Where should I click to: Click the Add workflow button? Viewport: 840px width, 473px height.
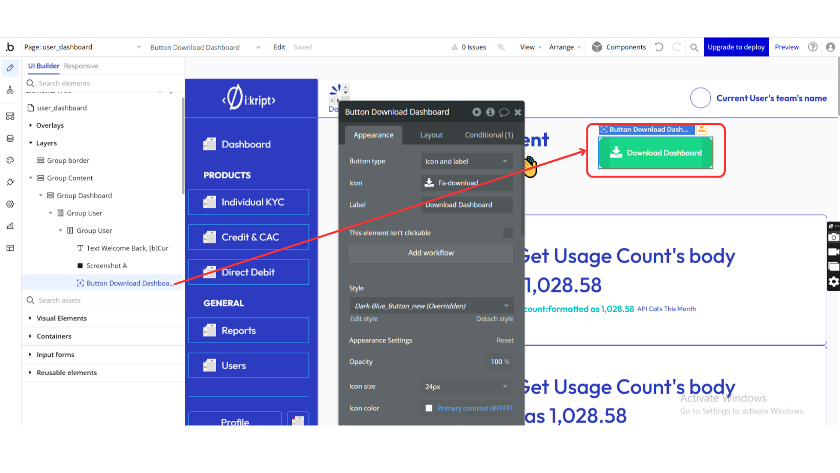[x=431, y=253]
